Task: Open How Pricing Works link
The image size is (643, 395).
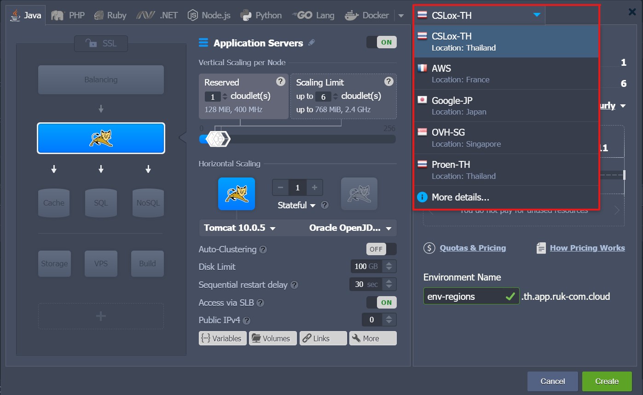Action: click(x=587, y=248)
